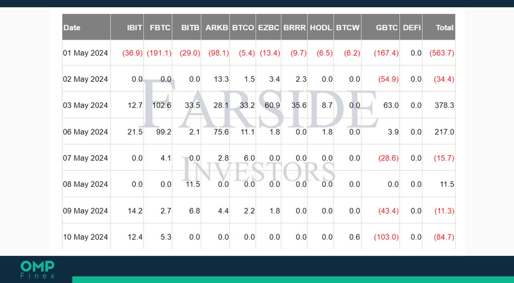
Task: Click the (34.4) total value
Action: click(444, 79)
